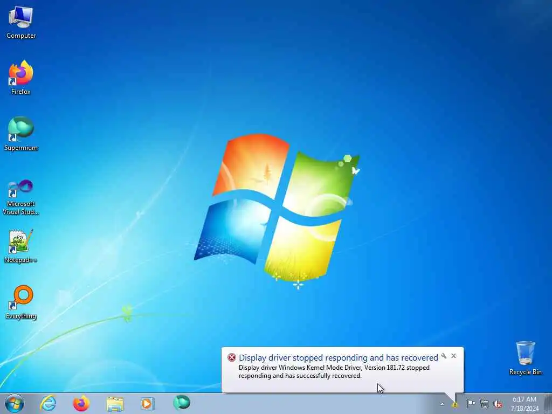Screen dimensions: 552x414
Task: Open the network tray icon
Action: pyautogui.click(x=485, y=404)
